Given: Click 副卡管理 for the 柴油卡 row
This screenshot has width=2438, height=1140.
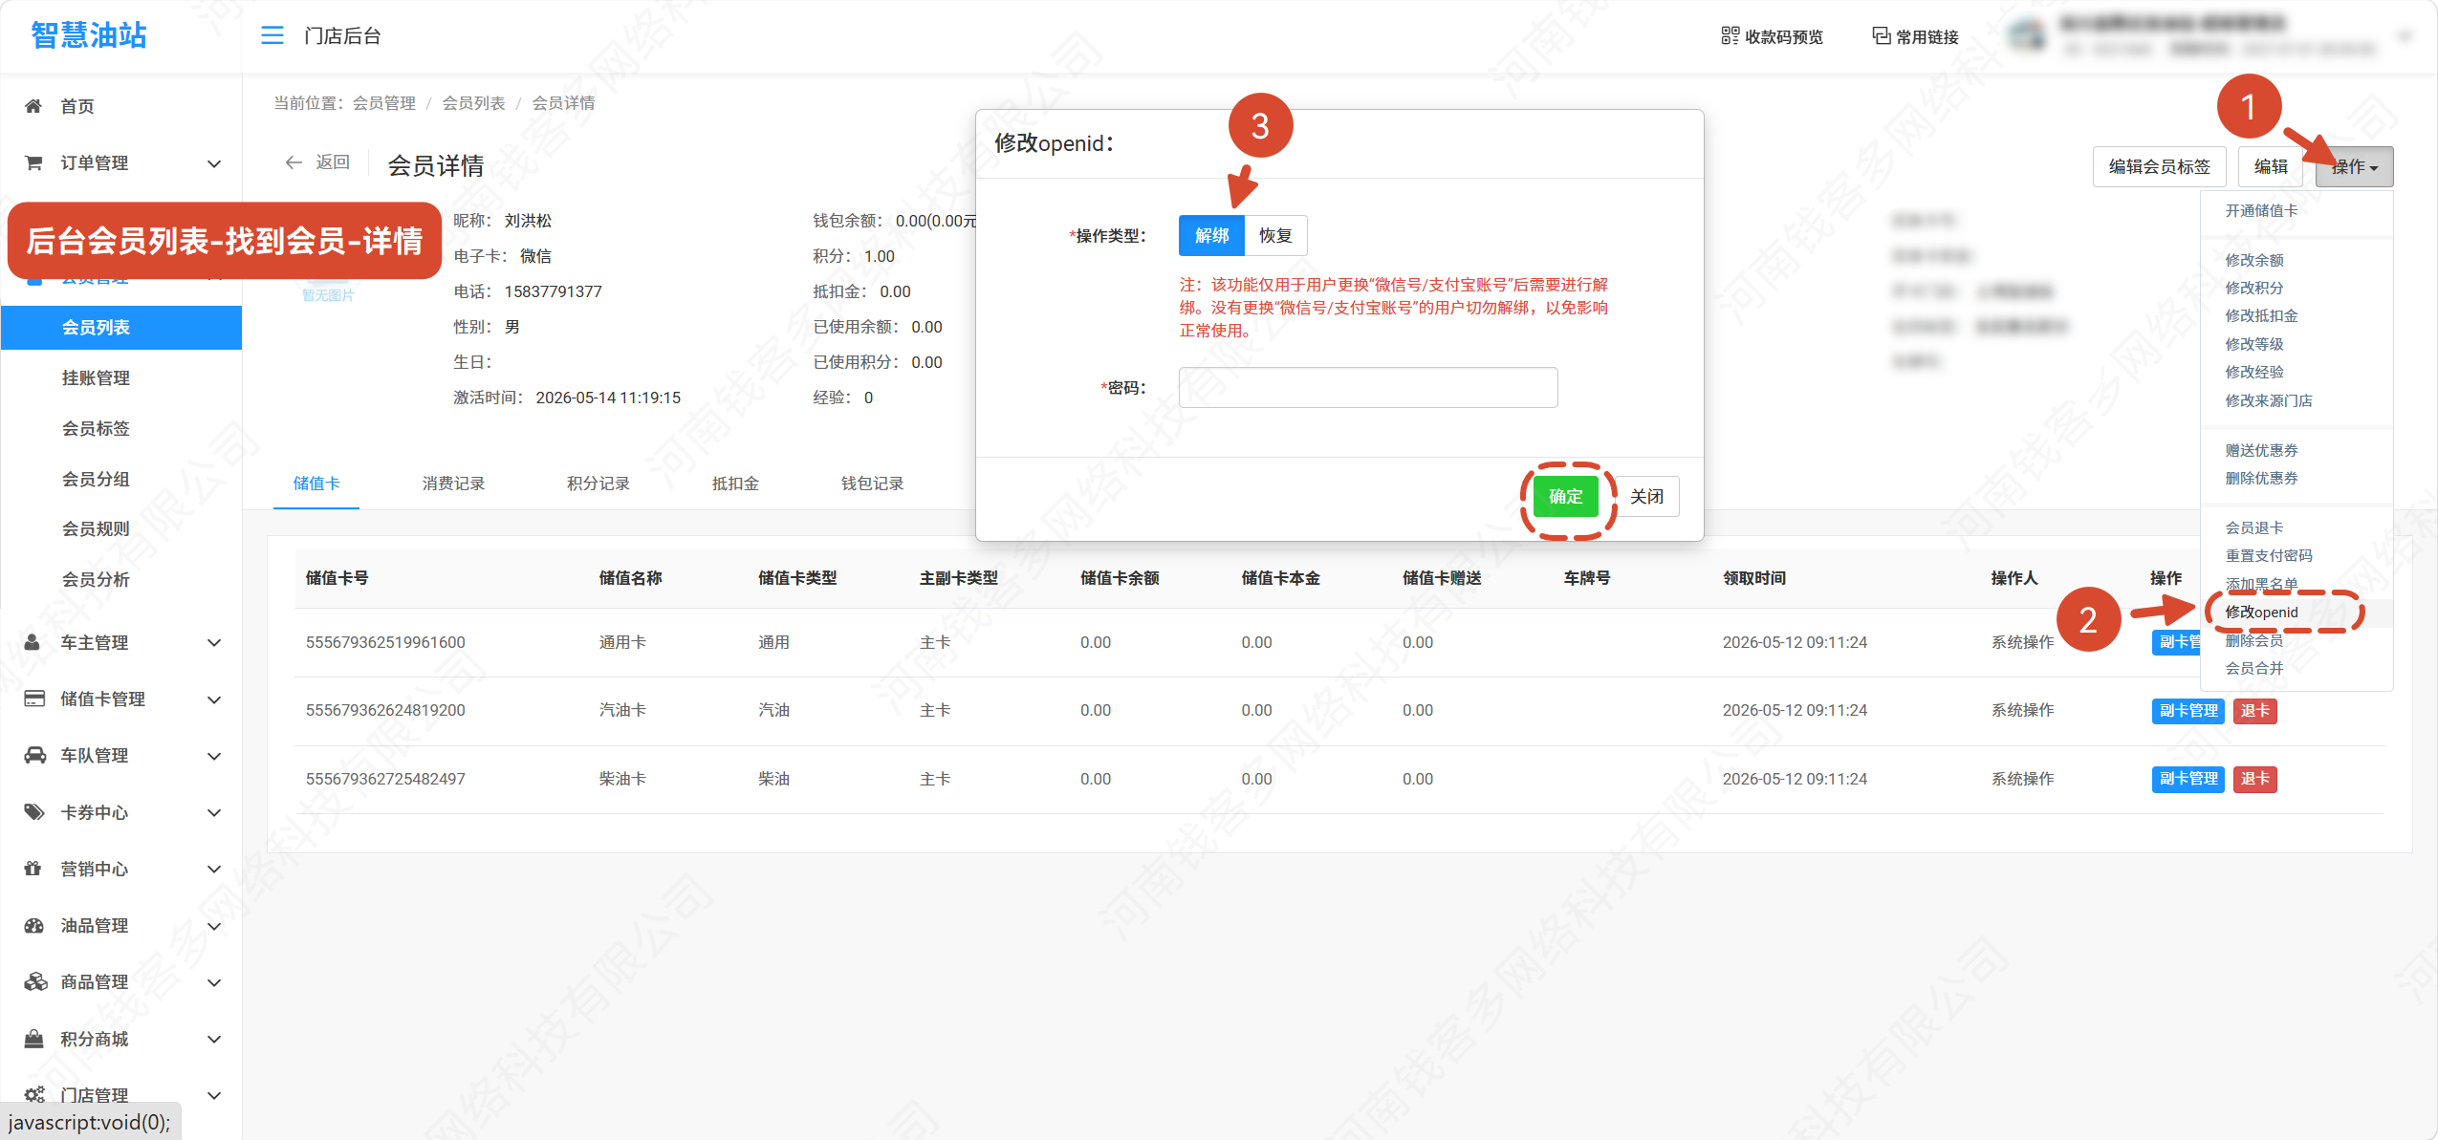Looking at the screenshot, I should (x=2188, y=779).
